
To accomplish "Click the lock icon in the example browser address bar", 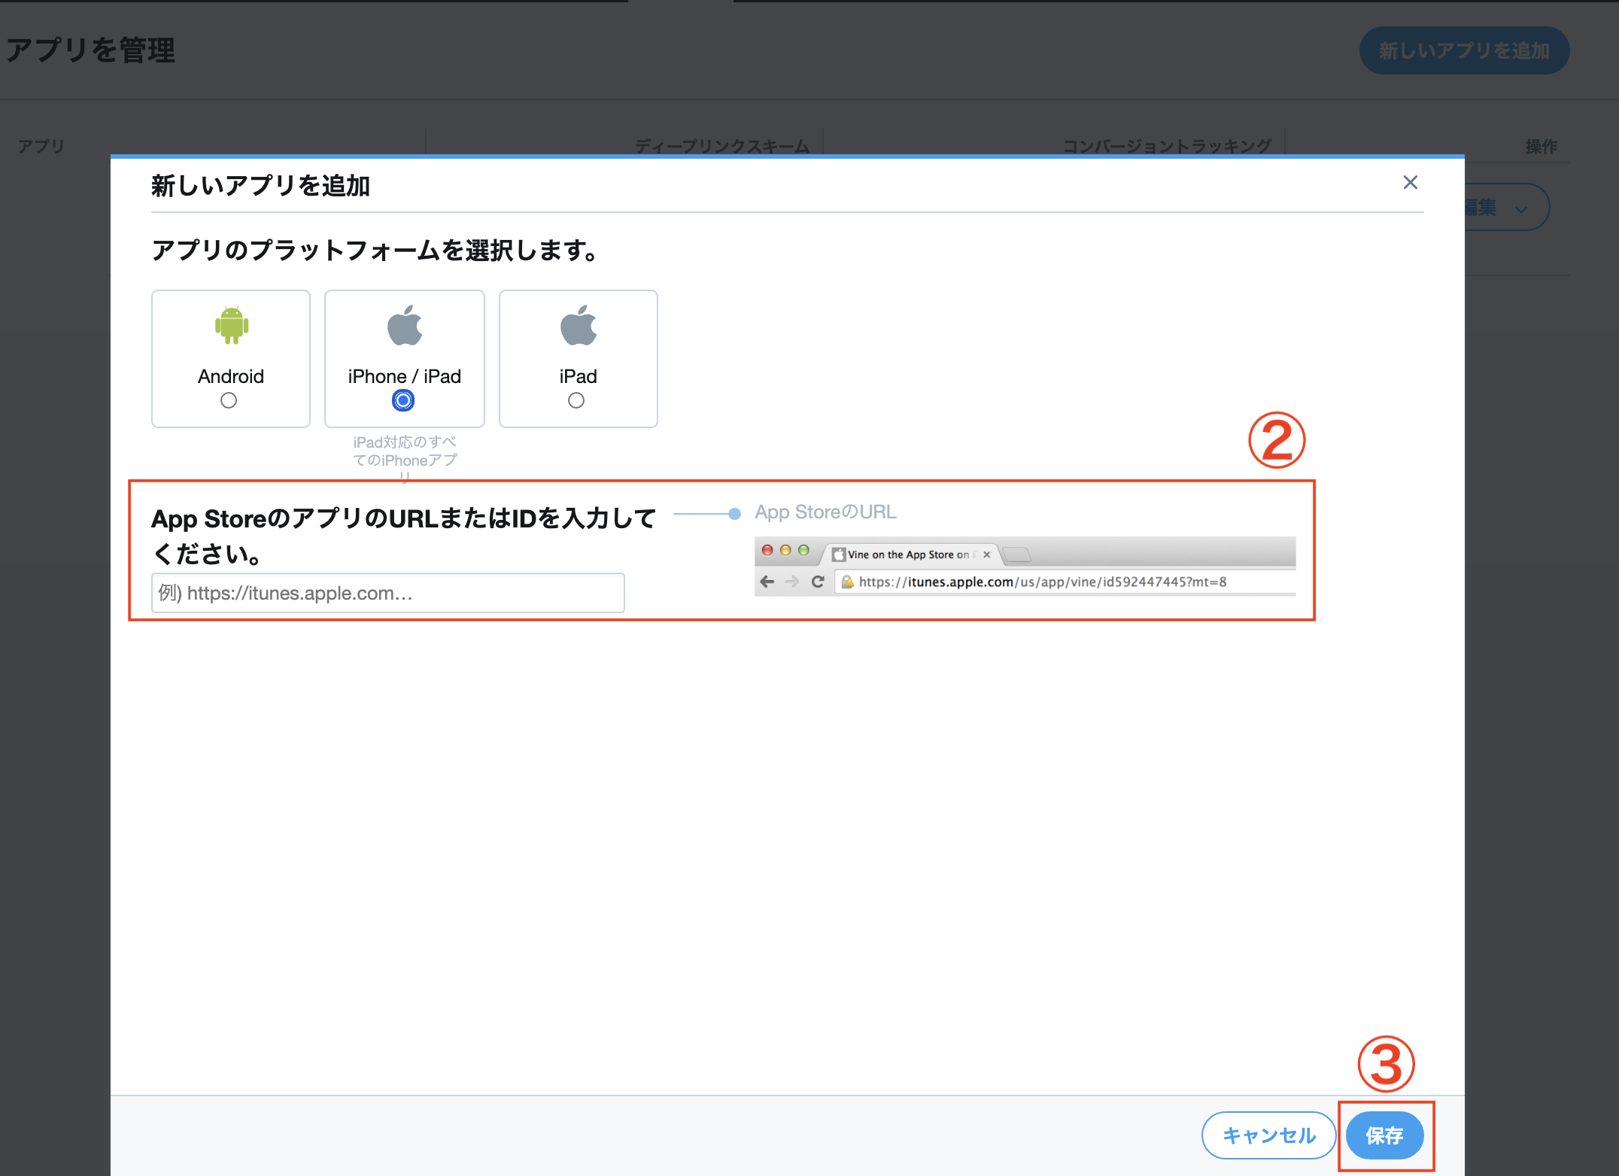I will pos(849,582).
